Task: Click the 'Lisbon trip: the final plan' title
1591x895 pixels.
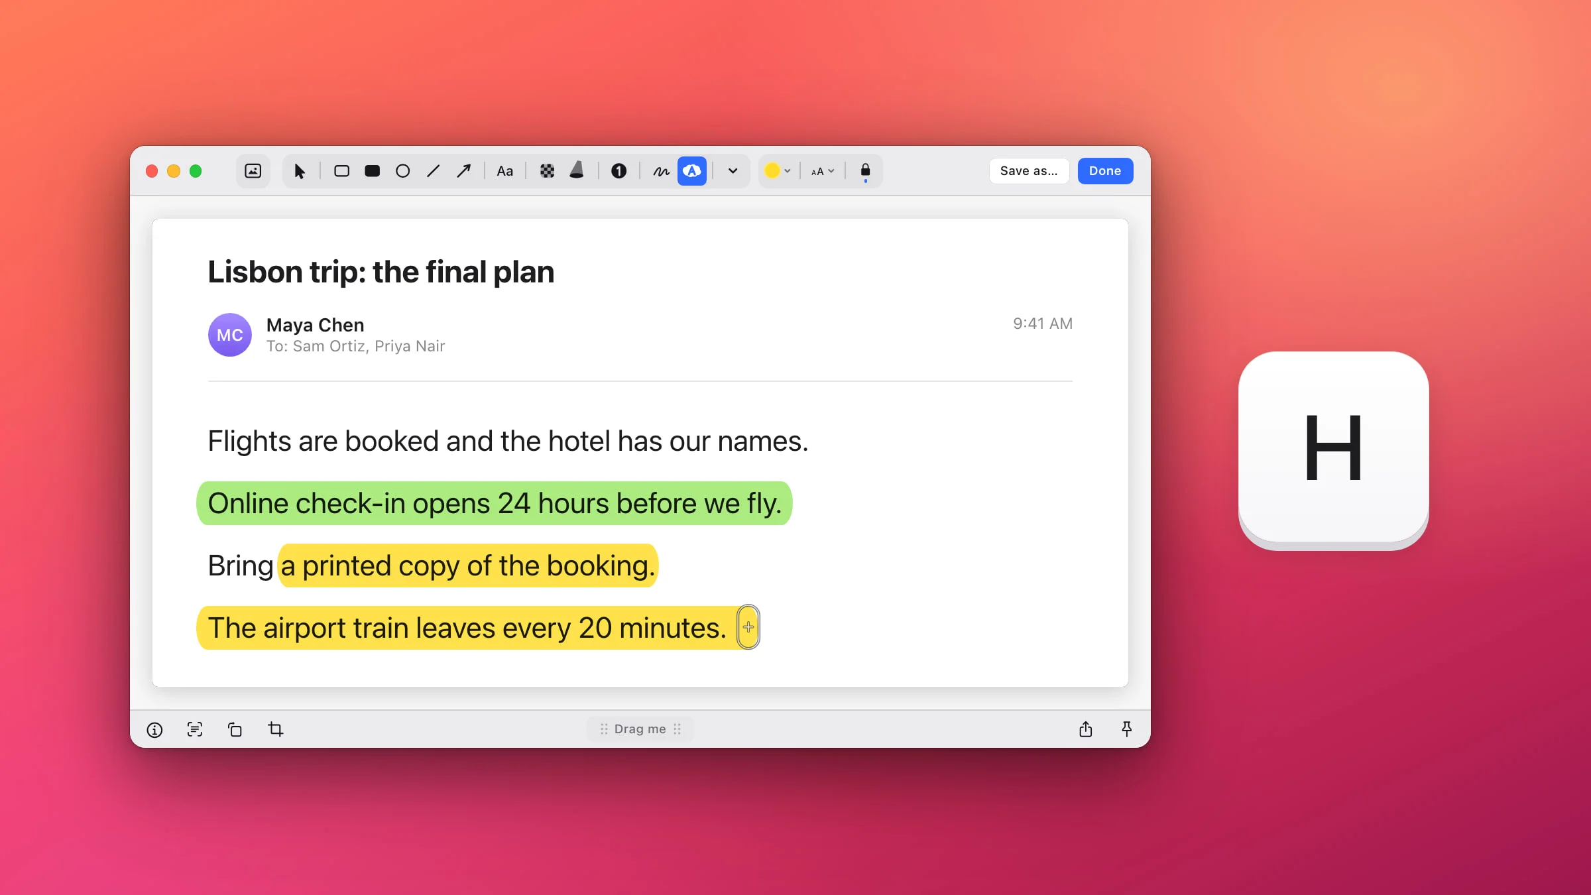Action: [381, 272]
